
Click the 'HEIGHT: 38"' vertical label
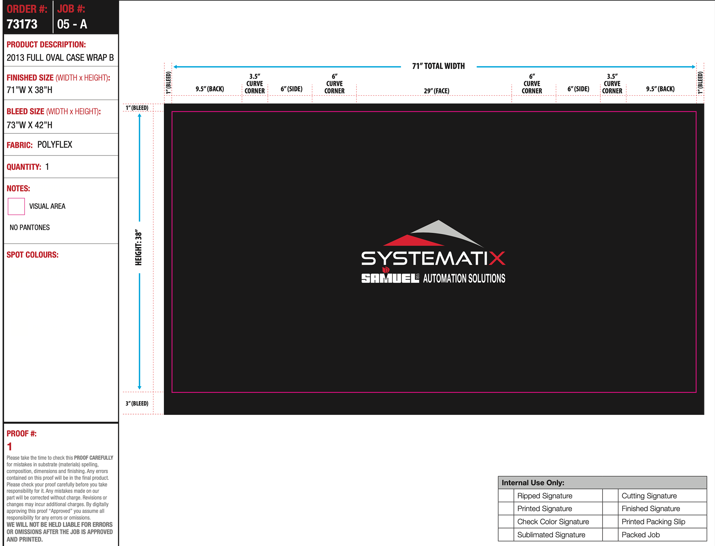pyautogui.click(x=139, y=247)
